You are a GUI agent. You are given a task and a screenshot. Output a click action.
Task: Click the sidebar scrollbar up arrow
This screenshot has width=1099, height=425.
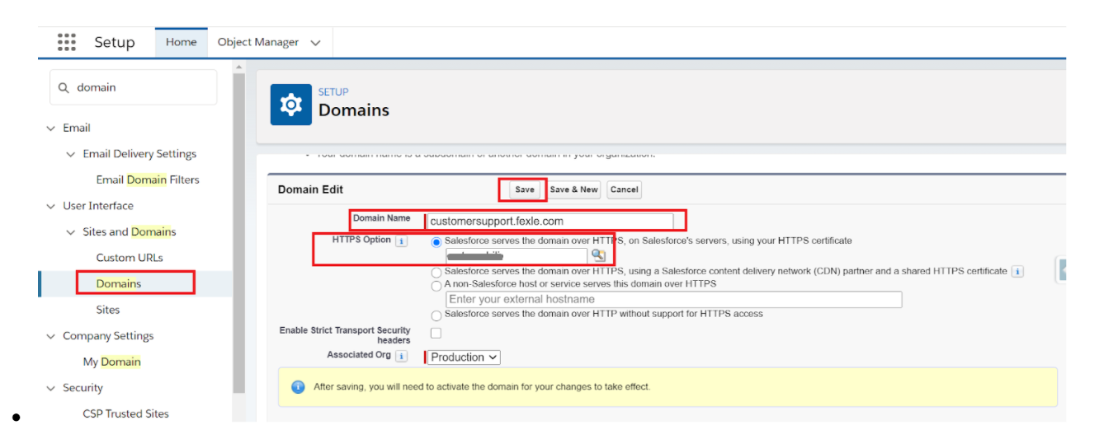239,67
